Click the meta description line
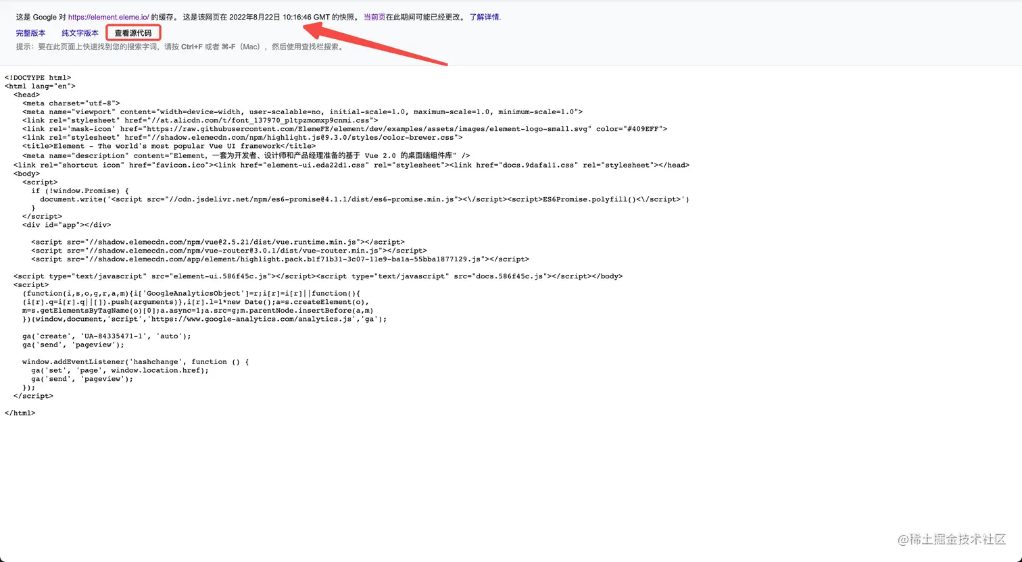This screenshot has width=1022, height=562. tap(246, 155)
